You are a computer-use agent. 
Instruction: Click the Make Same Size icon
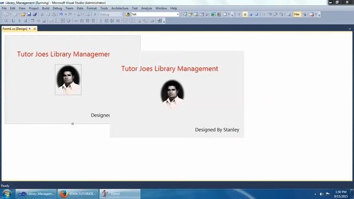coord(63,21)
